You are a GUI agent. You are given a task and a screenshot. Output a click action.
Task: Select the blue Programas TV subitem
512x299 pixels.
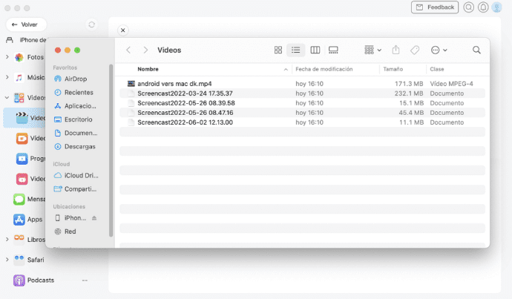(x=30, y=159)
